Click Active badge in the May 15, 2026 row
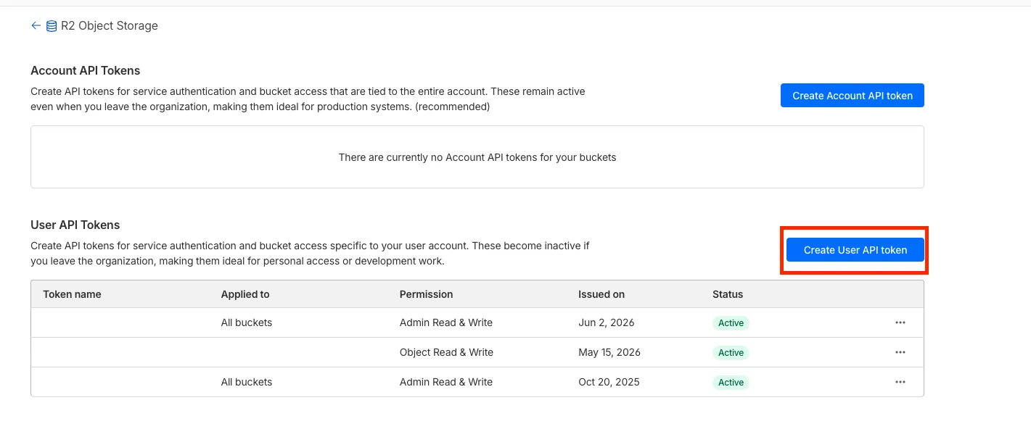The height and width of the screenshot is (429, 1031). (x=731, y=353)
